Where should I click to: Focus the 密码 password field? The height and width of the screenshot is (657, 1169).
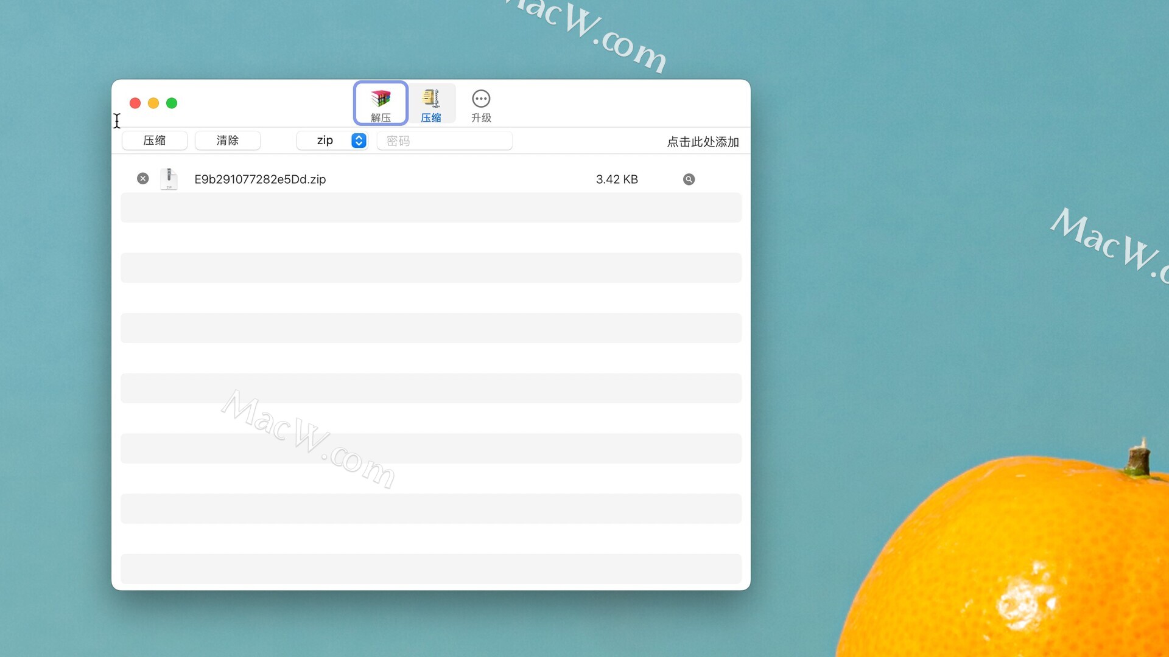pos(444,141)
